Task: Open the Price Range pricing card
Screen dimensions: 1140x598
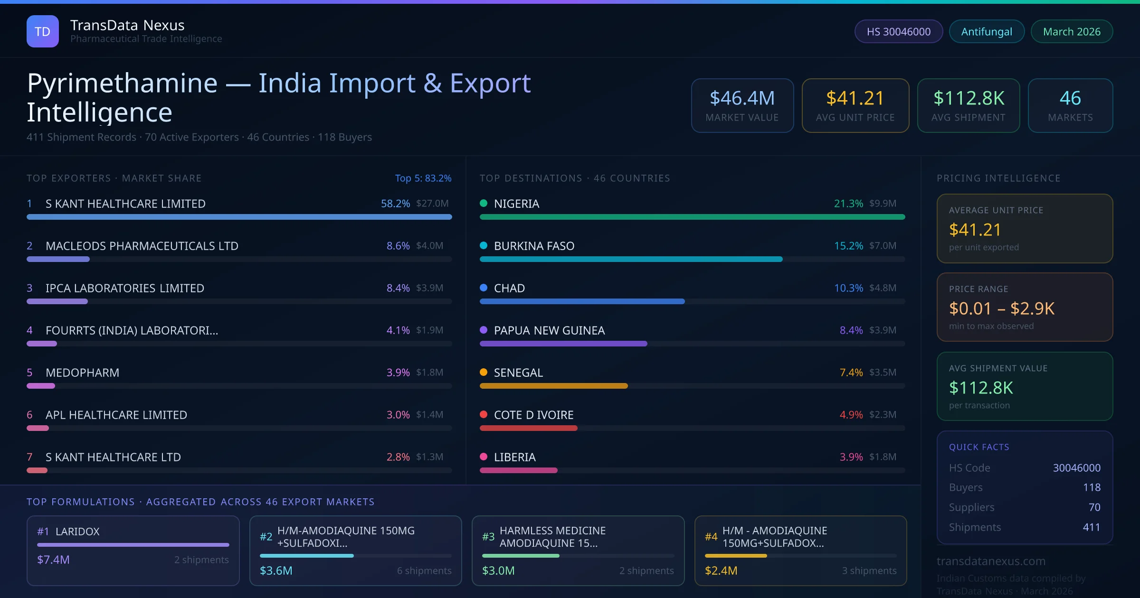Action: 1024,307
